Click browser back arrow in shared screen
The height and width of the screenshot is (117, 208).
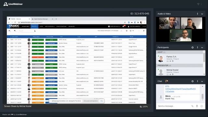(x=9, y=22)
